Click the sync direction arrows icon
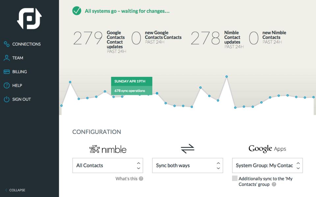Screen dimensions: 316x197 coord(187,148)
